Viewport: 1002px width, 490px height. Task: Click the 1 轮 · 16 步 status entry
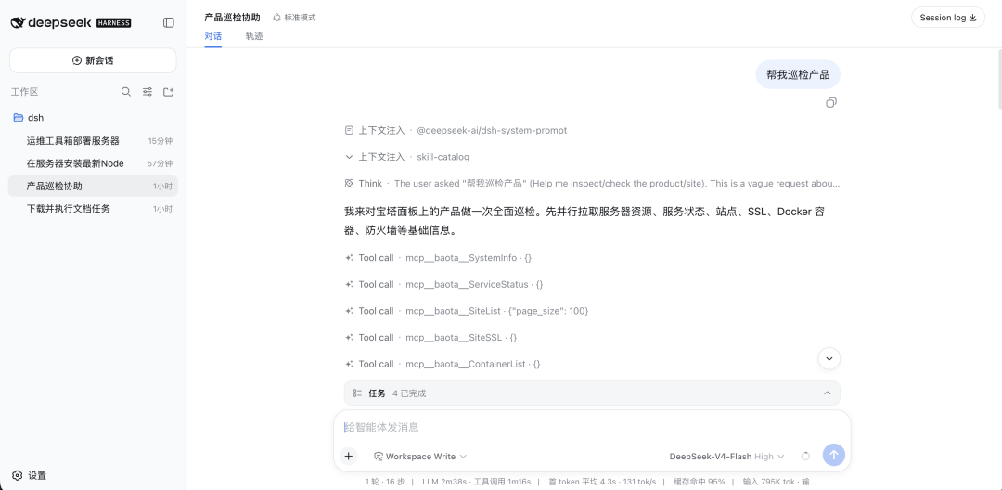(385, 482)
